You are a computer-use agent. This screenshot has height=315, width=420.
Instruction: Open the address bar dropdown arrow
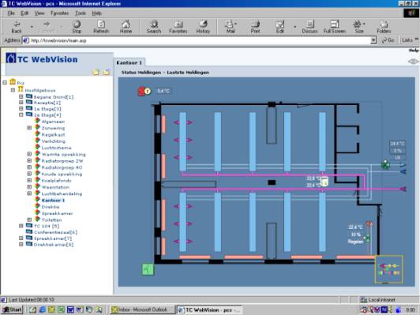[373, 40]
